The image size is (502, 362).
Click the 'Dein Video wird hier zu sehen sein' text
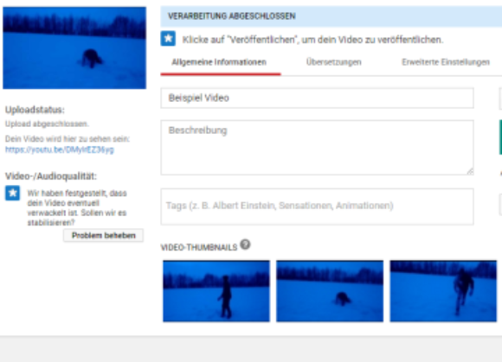pyautogui.click(x=68, y=139)
